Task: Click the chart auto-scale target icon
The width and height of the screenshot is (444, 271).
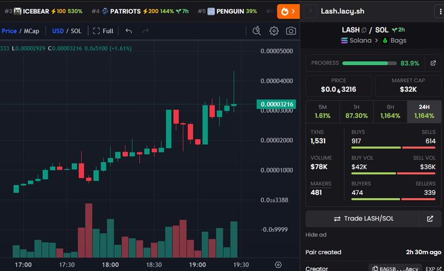Action: (278, 264)
